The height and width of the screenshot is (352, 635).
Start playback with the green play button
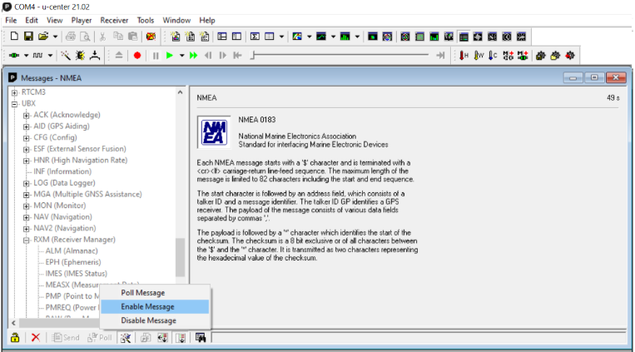tap(170, 55)
